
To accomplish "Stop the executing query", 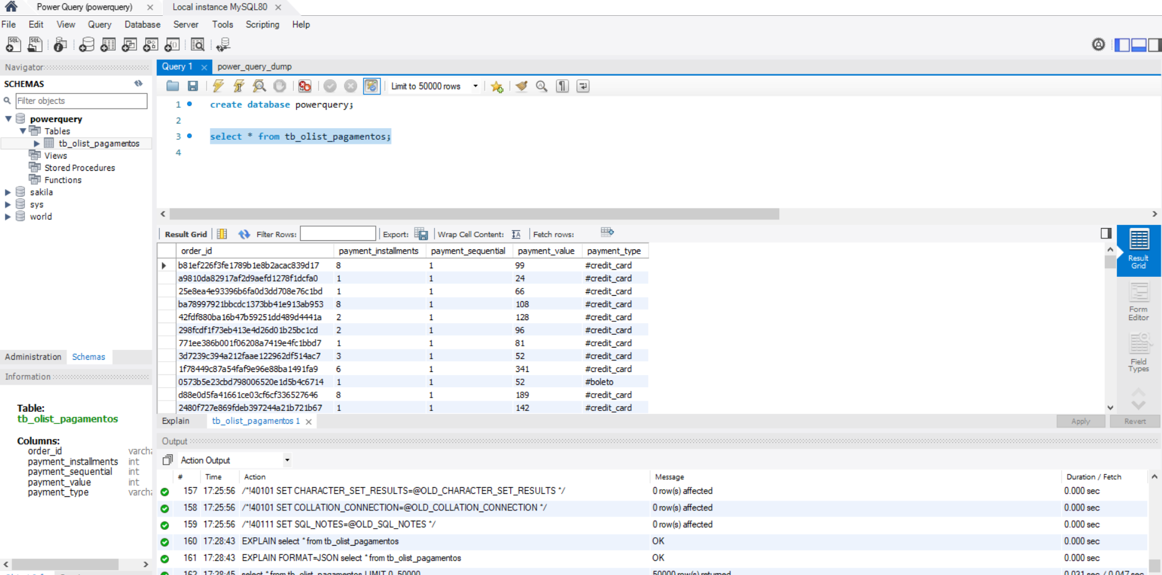I will (x=279, y=86).
